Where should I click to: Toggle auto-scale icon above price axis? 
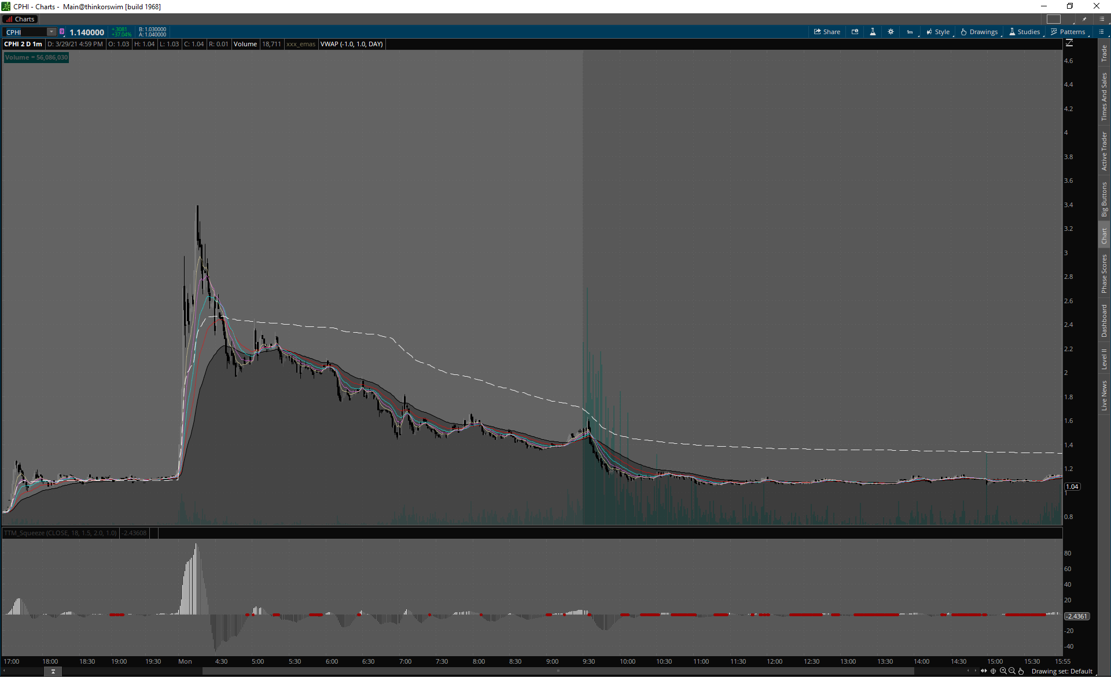coord(1069,43)
